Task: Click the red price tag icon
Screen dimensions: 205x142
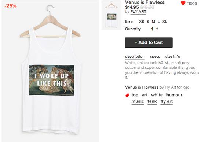Action: (127, 96)
